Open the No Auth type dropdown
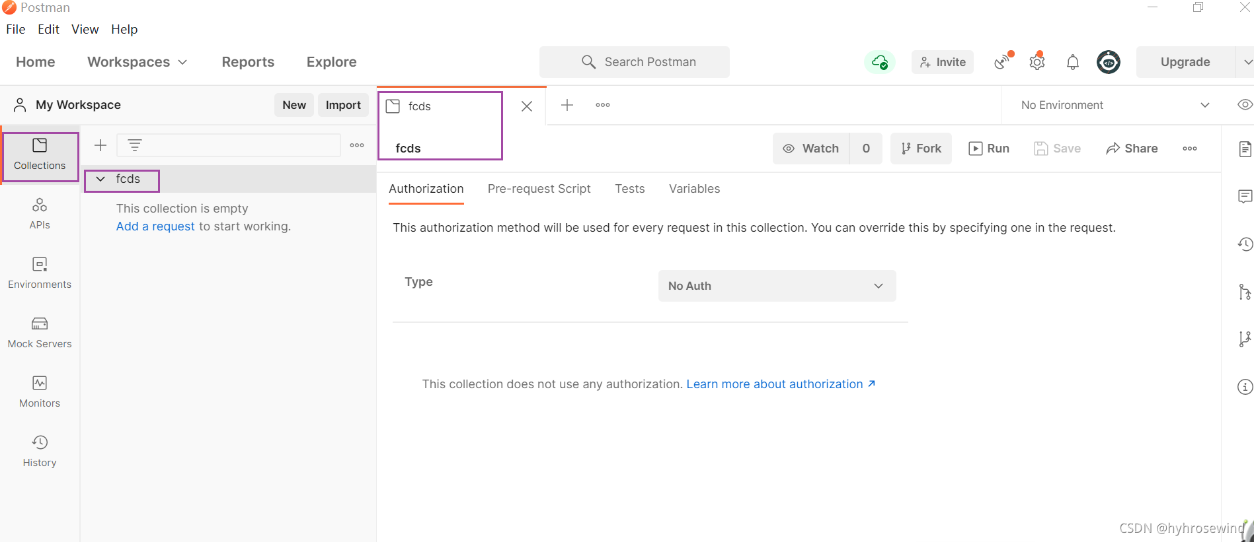 point(777,286)
